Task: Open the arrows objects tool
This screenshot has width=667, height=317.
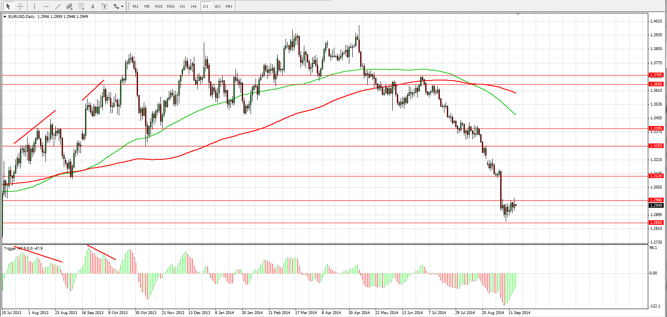Action: coord(116,6)
